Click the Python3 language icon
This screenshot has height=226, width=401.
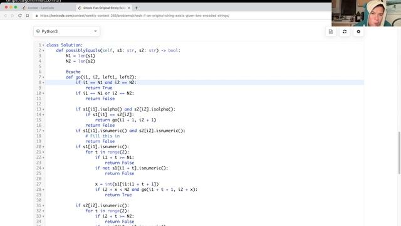(x=38, y=31)
